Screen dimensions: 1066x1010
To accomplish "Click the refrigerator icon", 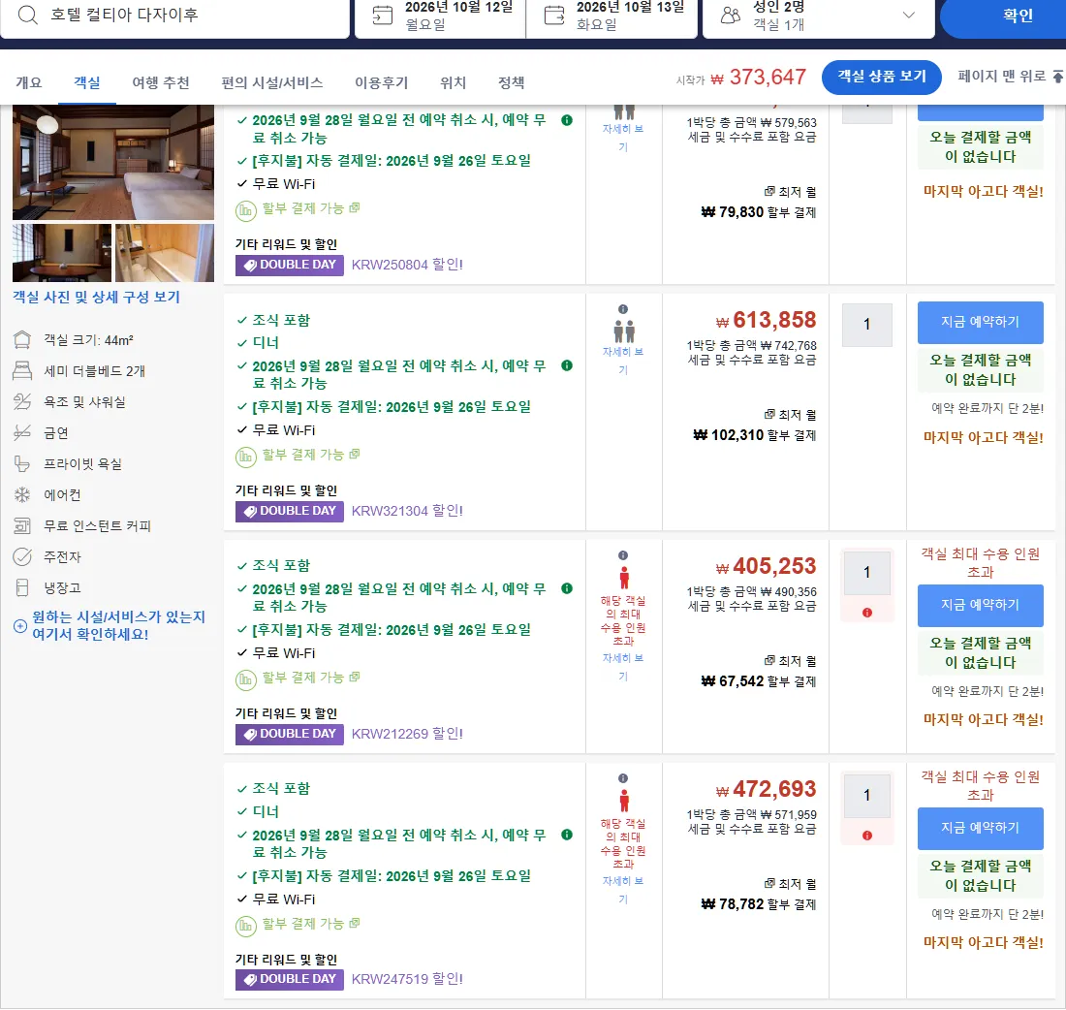I will pyautogui.click(x=22, y=587).
